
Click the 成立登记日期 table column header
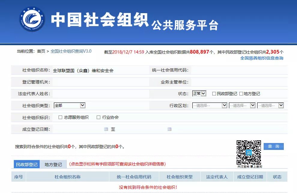[x=250, y=177]
